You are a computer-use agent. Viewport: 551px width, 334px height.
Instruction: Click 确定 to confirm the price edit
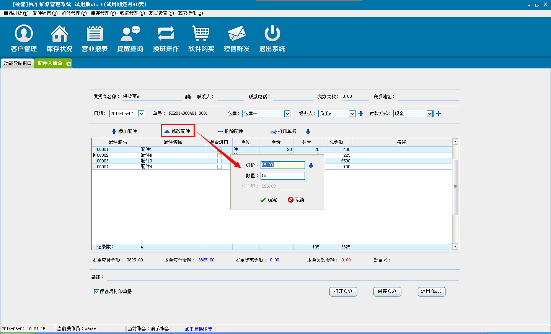[269, 200]
